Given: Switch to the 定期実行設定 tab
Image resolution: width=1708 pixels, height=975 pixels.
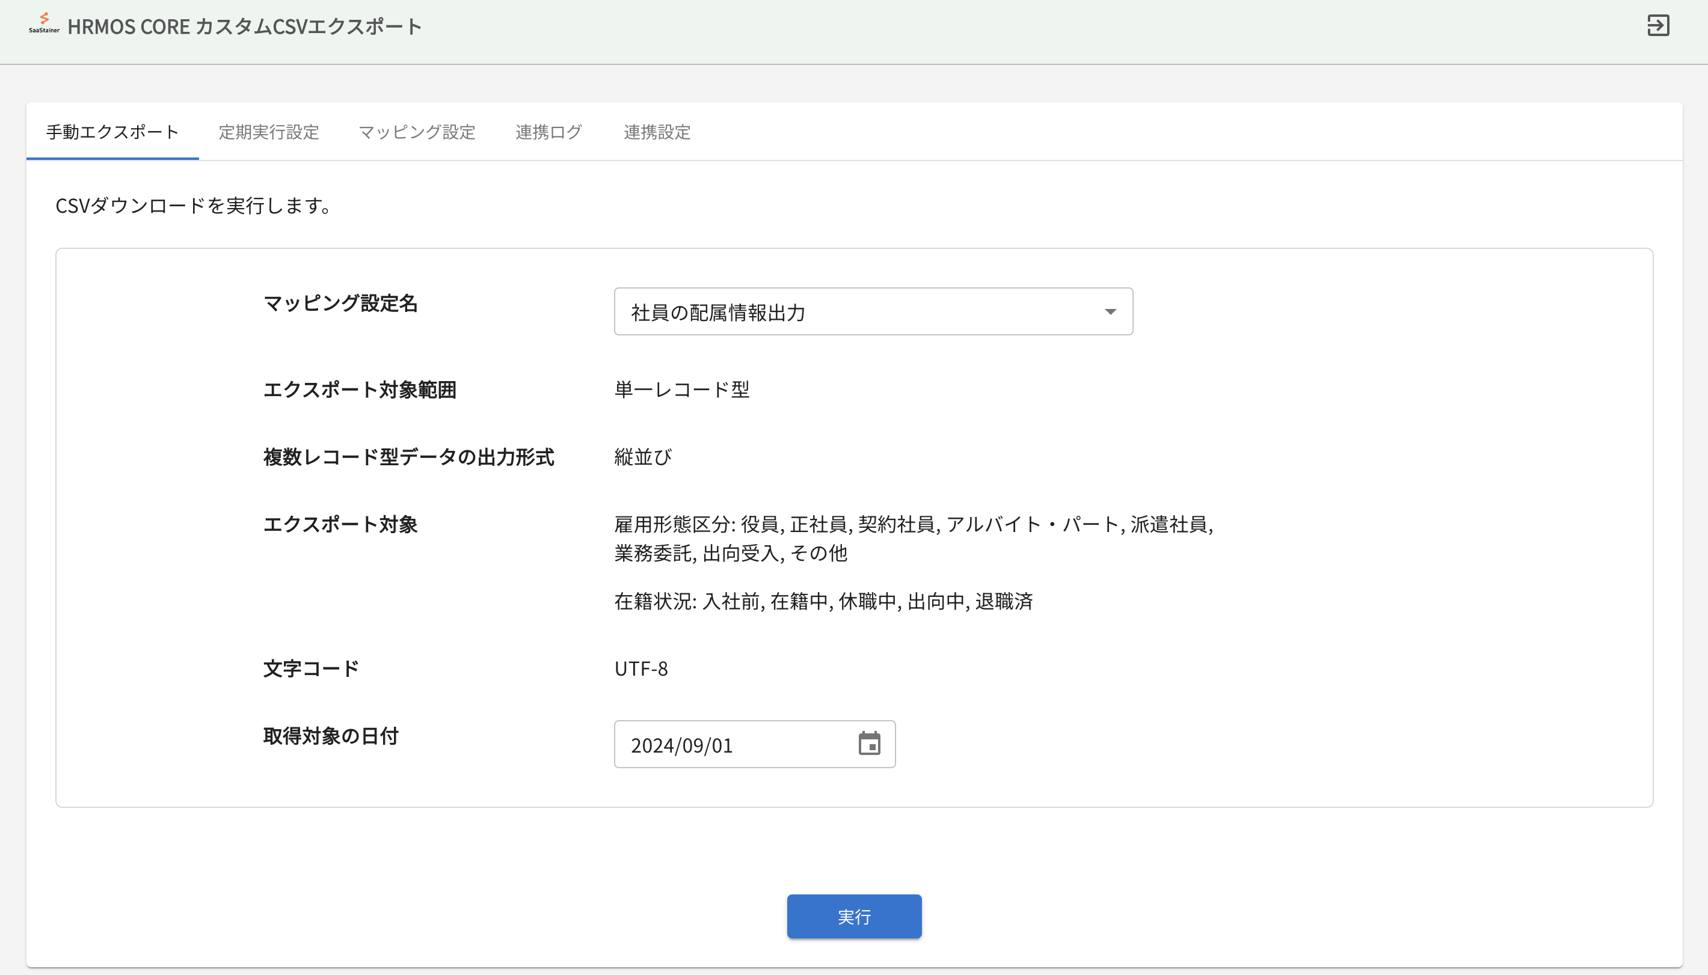Looking at the screenshot, I should [x=268, y=133].
